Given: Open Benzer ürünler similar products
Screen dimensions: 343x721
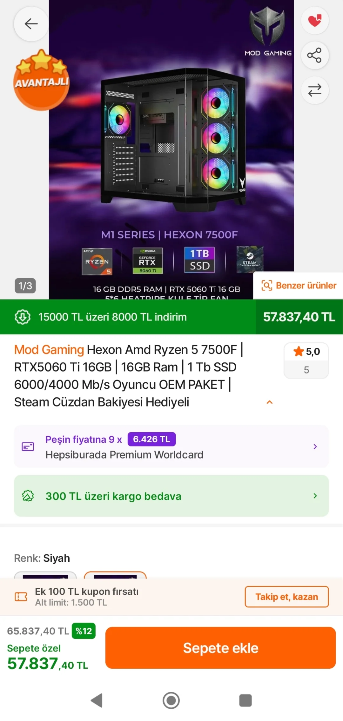Looking at the screenshot, I should click(299, 286).
